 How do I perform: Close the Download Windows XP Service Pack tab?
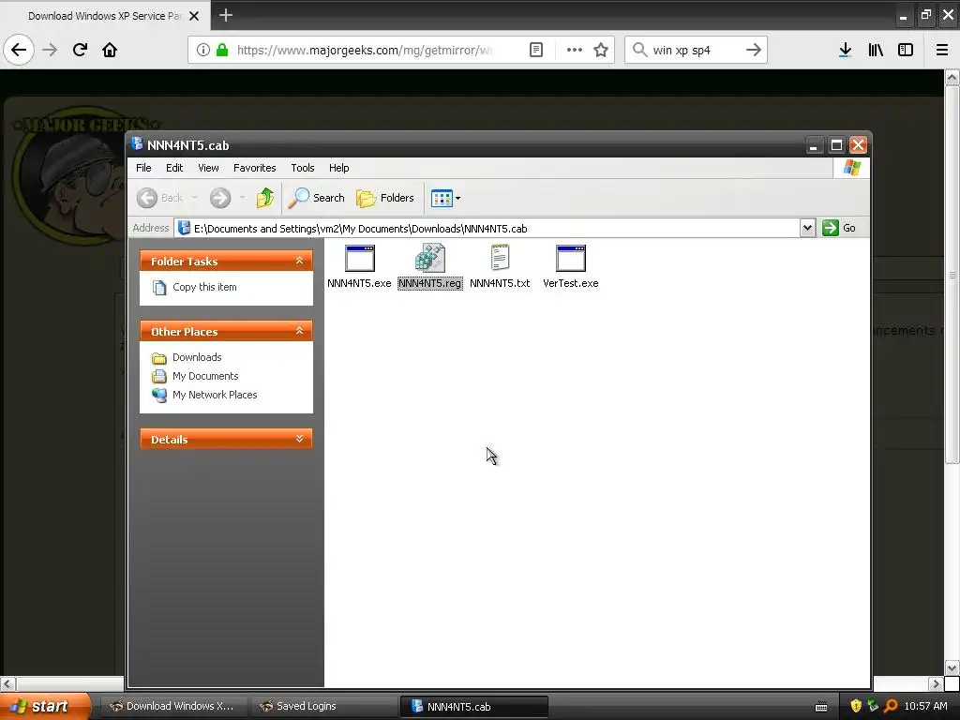[194, 16]
